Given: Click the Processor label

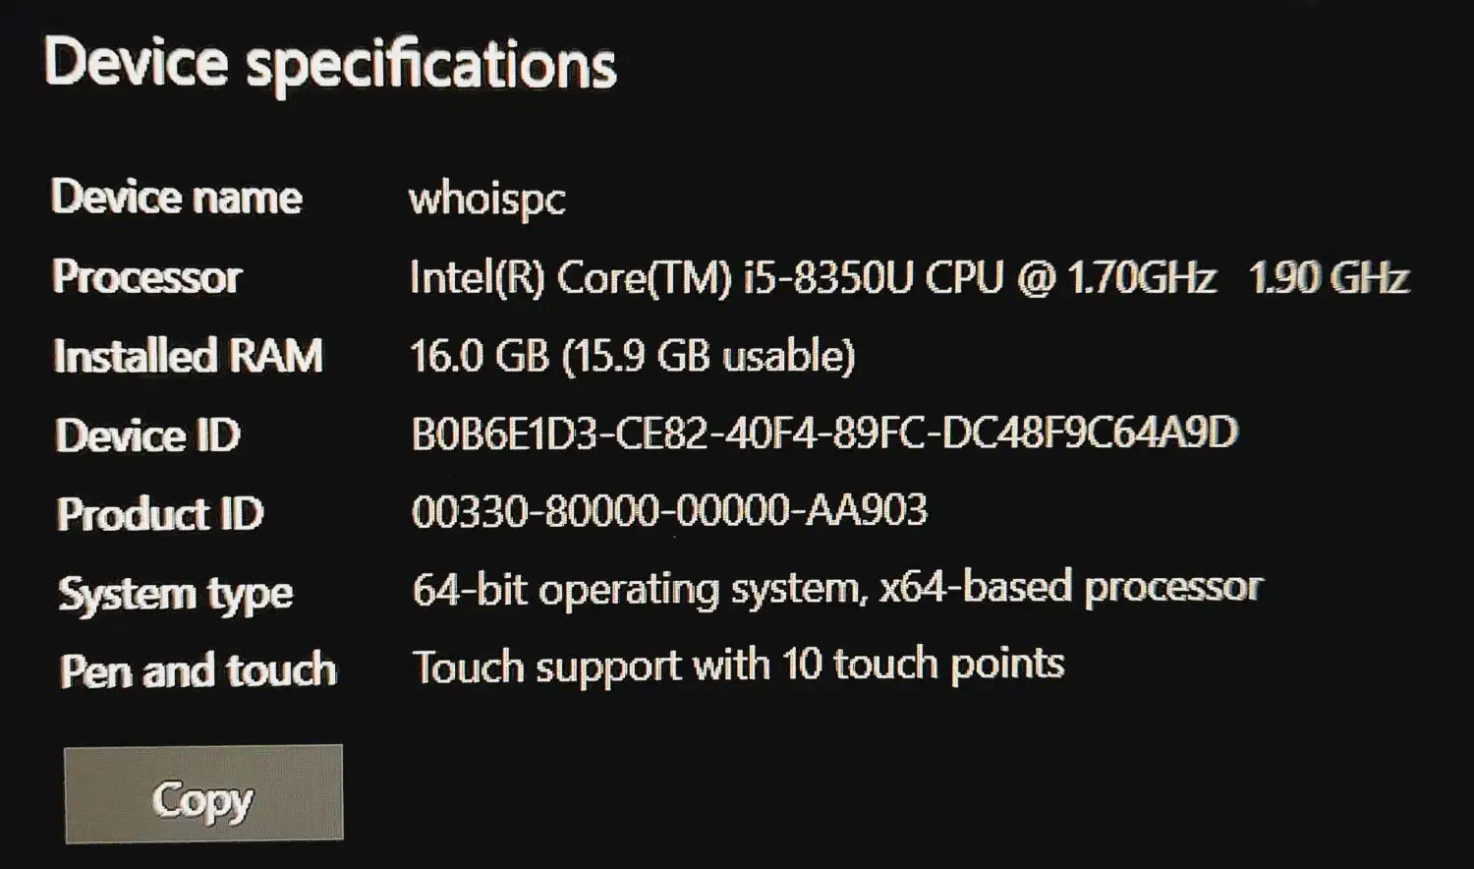Looking at the screenshot, I should coord(147,277).
